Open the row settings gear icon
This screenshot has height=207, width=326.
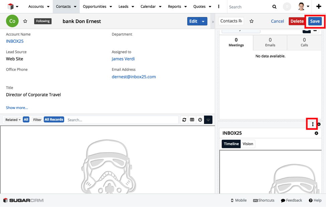[x=319, y=124]
